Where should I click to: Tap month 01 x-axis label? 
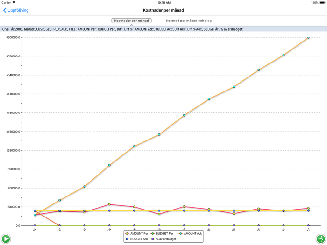tap(35, 230)
